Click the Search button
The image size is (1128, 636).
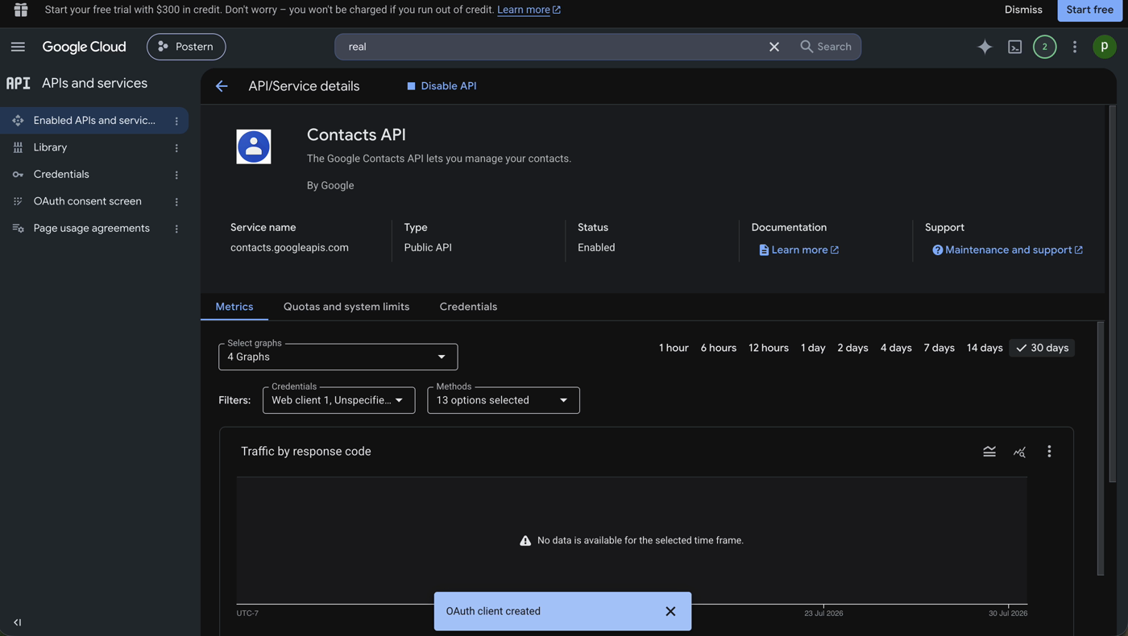(826, 47)
